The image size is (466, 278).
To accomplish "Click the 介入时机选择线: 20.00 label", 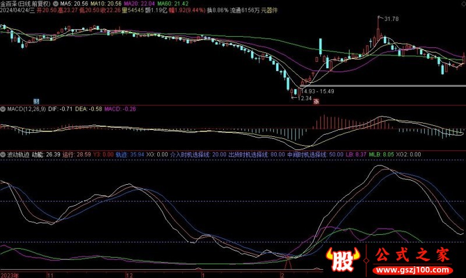I will [x=198, y=154].
